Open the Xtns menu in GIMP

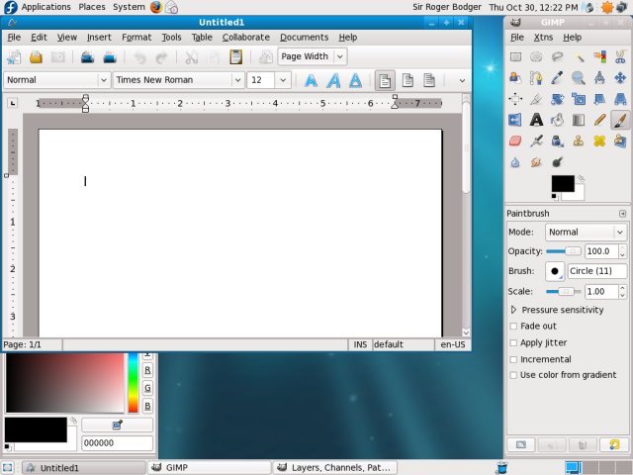(x=543, y=38)
